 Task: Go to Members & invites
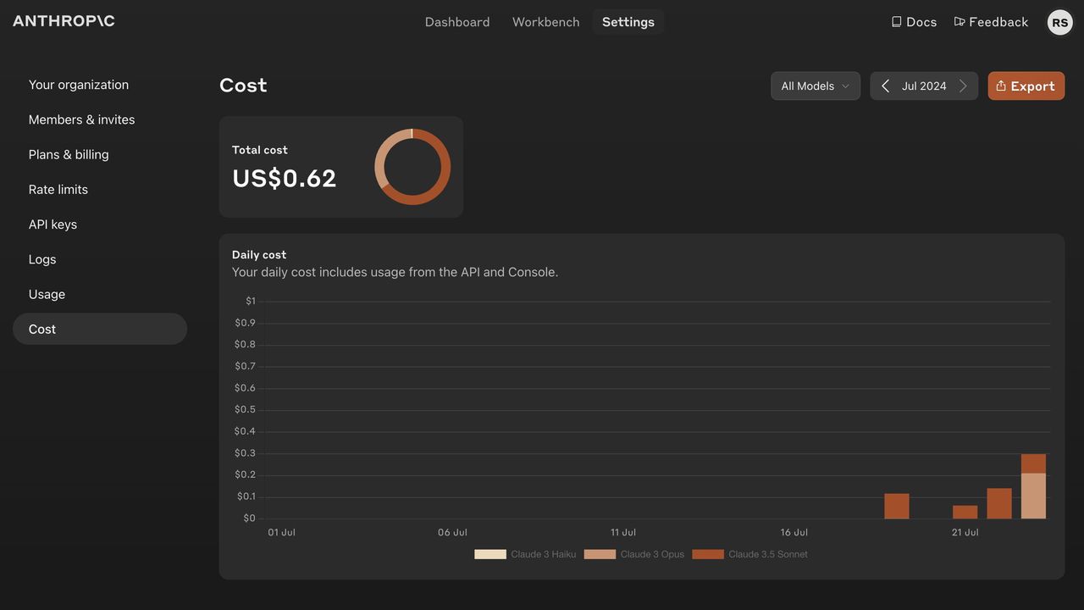[81, 119]
